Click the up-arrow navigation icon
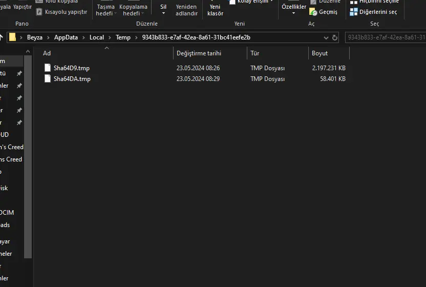Image resolution: width=426 pixels, height=287 pixels. (x=1, y=37)
